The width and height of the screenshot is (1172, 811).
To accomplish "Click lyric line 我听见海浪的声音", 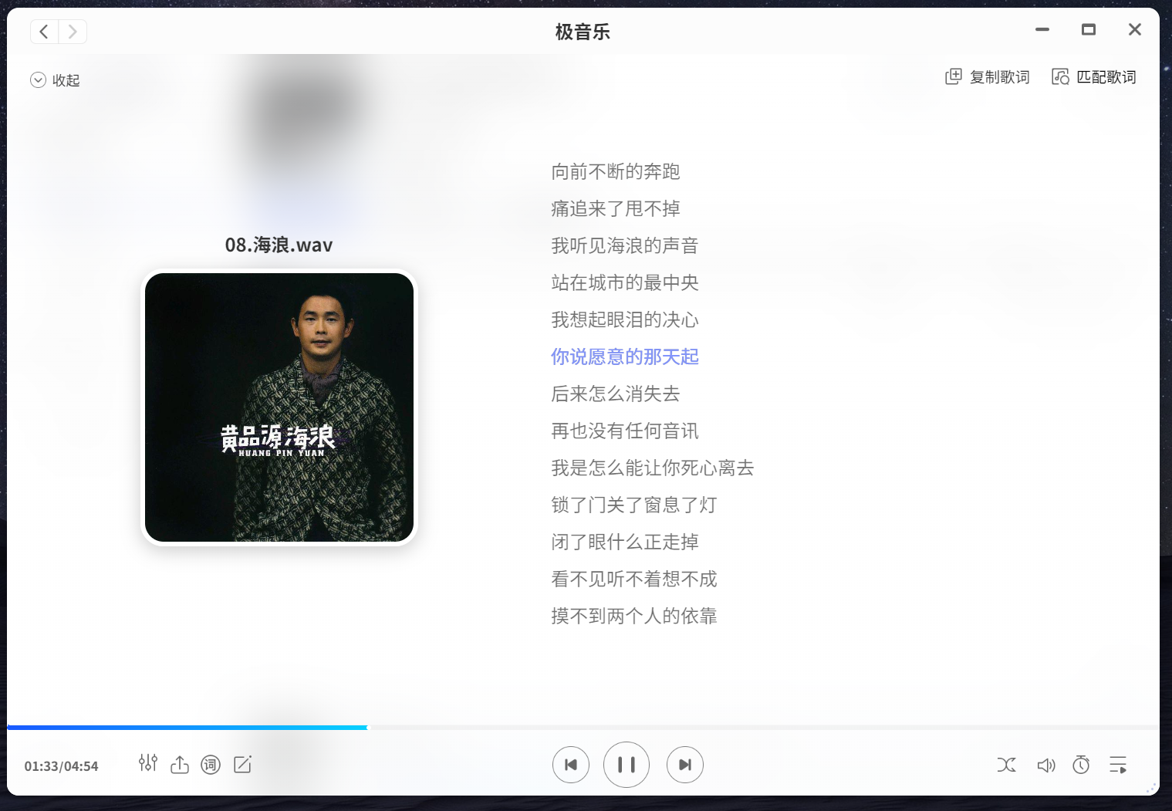I will (625, 245).
